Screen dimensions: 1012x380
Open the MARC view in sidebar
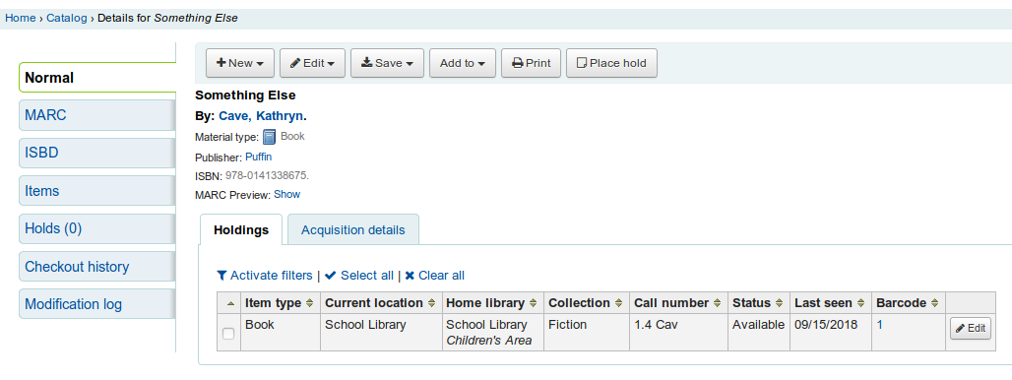click(x=96, y=115)
